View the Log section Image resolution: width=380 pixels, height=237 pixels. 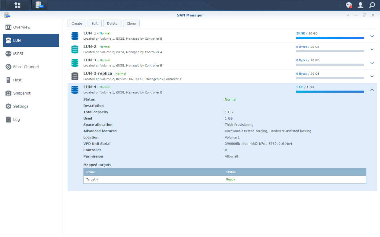click(x=16, y=119)
